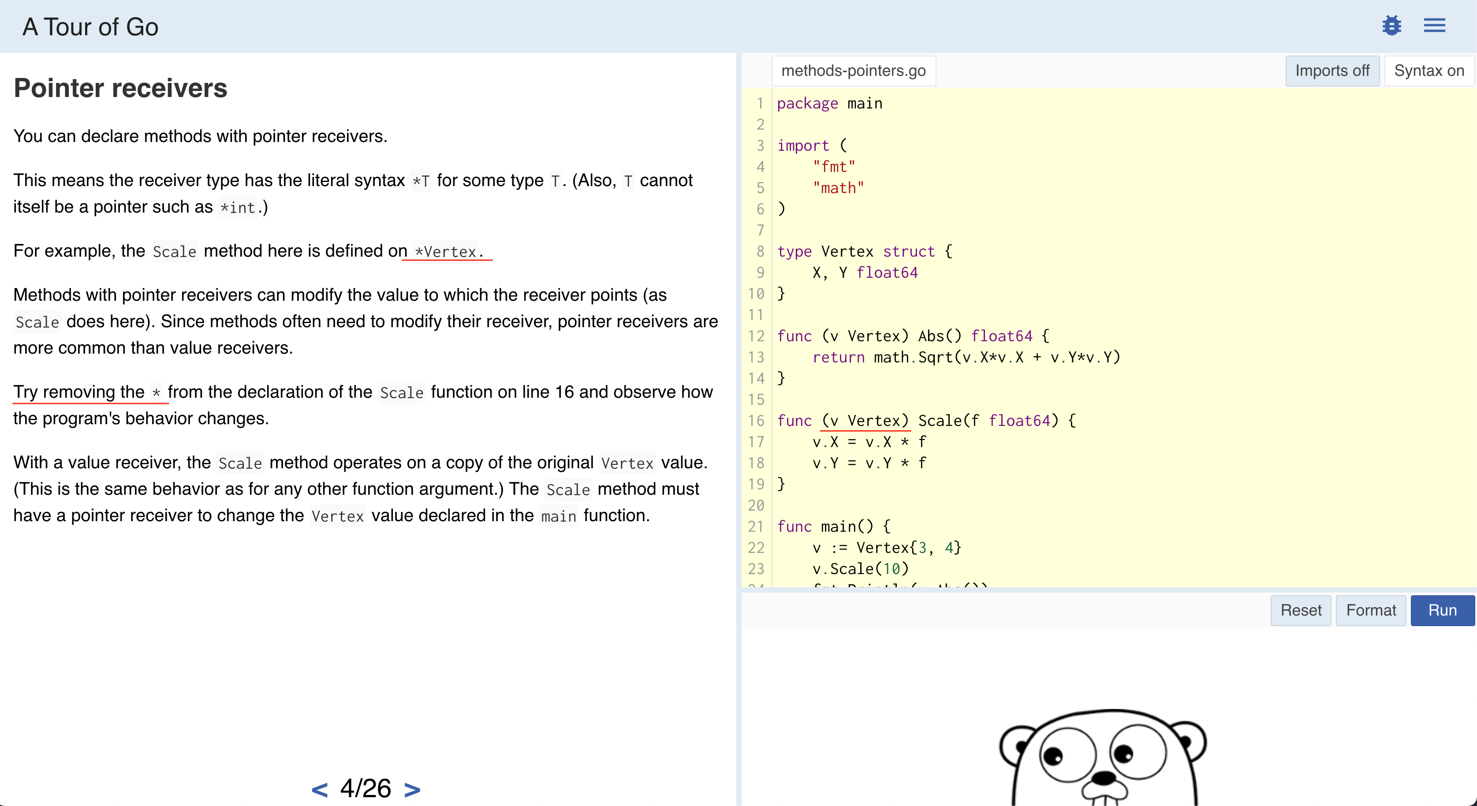Click the underlined *Vertex annotation
This screenshot has height=806, width=1477.
(446, 251)
